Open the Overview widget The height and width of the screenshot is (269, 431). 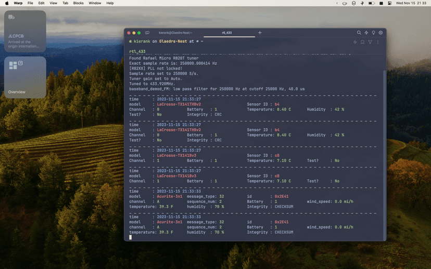coord(25,78)
